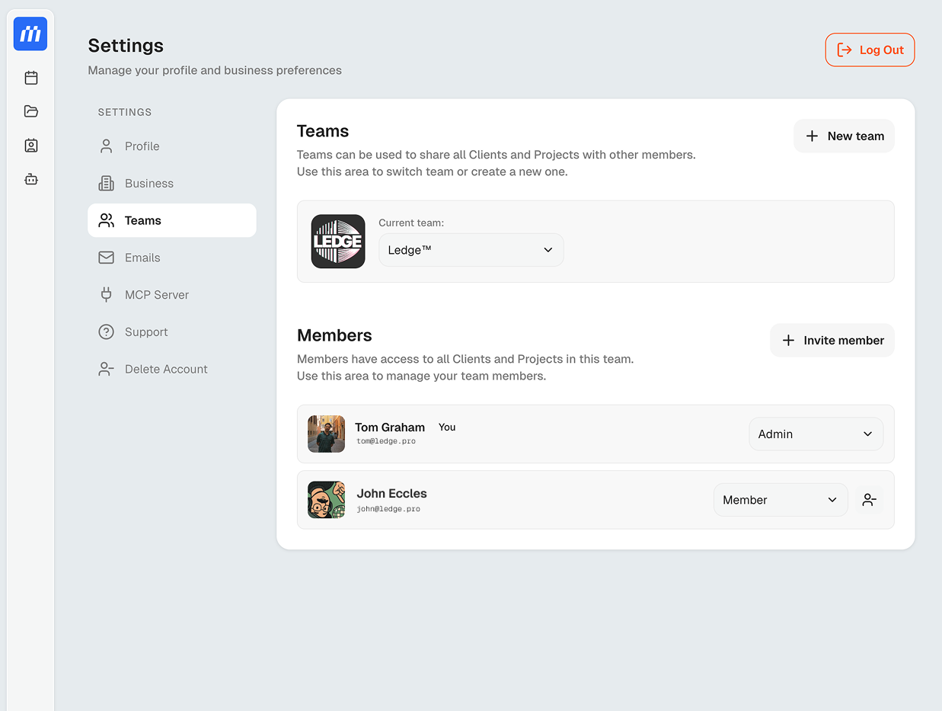
Task: Open Business settings section
Action: tap(149, 184)
